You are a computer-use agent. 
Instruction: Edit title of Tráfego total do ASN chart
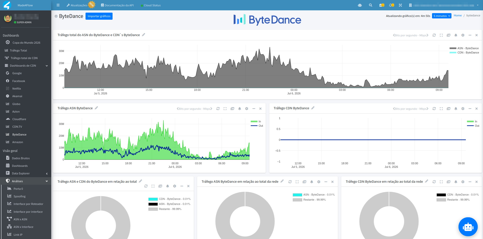pyautogui.click(x=144, y=35)
